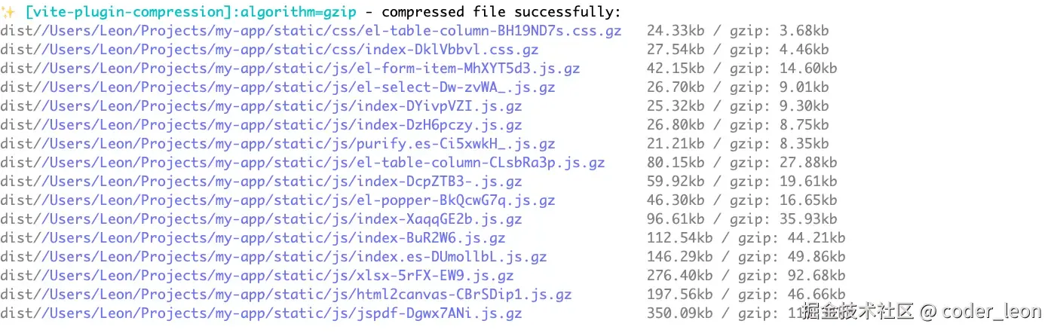Click the index-BuR2W6.js.gz file path
The image size is (1054, 333).
pos(253,238)
